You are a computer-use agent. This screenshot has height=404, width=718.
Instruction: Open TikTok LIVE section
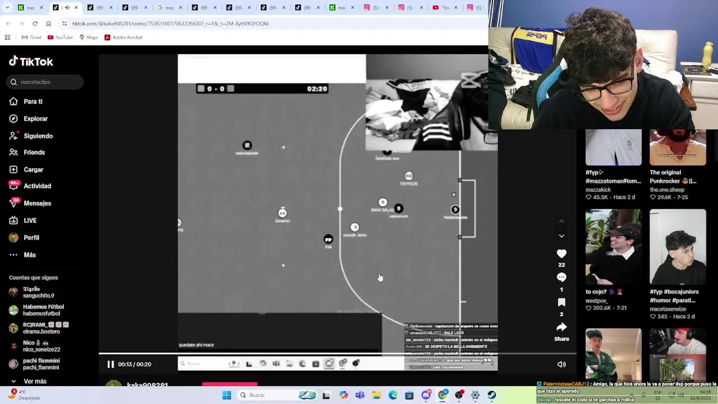coord(23,221)
